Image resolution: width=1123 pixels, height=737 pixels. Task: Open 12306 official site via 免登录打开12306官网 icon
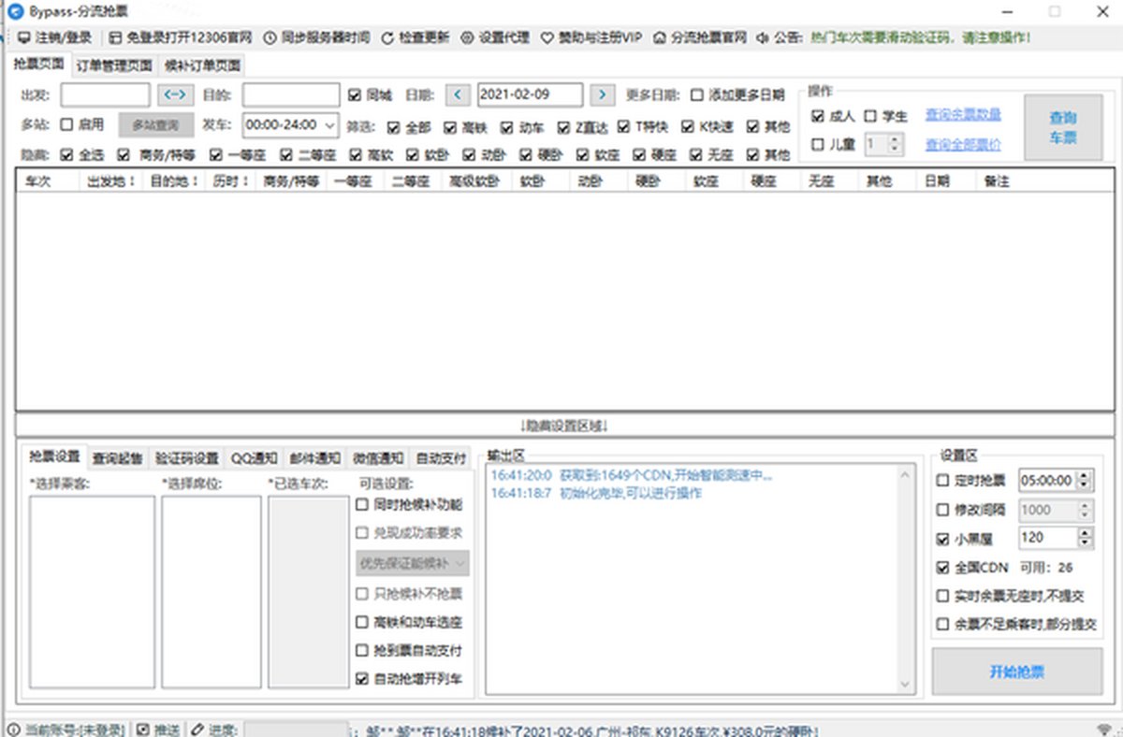coord(115,38)
